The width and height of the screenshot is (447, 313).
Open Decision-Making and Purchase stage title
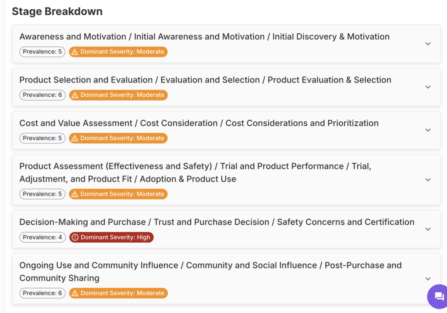click(x=217, y=222)
